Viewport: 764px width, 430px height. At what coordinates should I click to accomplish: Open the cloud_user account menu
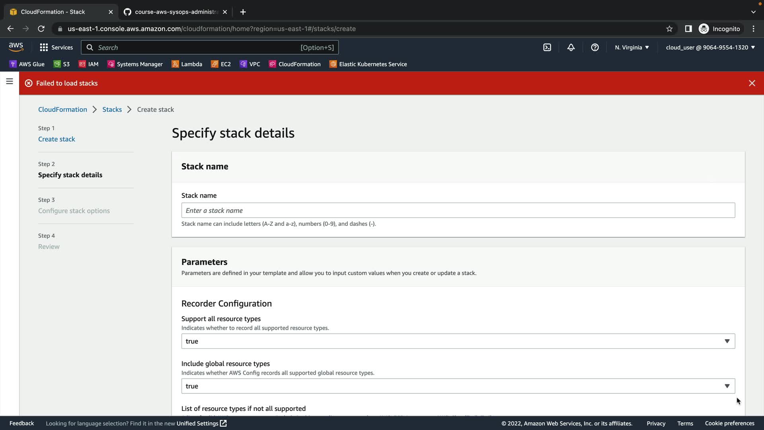click(710, 47)
